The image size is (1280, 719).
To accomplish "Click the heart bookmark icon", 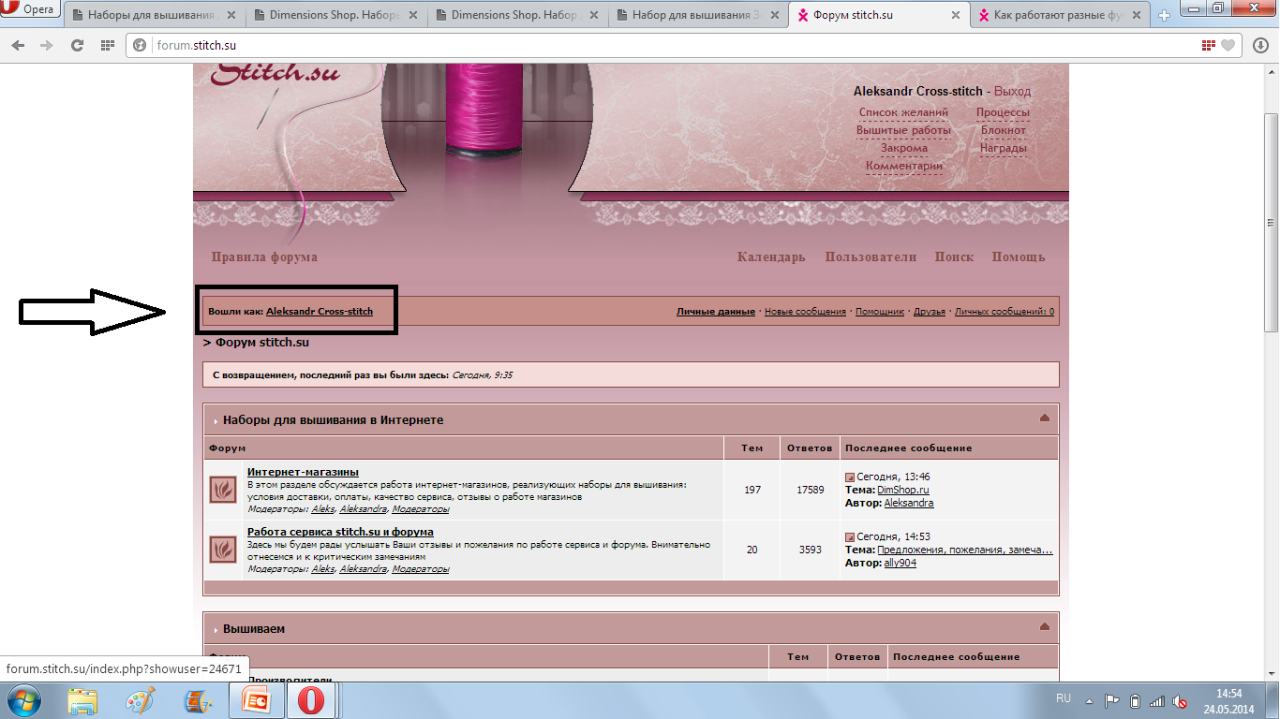I will tap(1228, 45).
